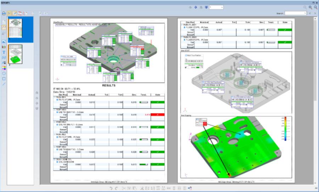Toggle the second highlighted orange toolbar button
The width and height of the screenshot is (319, 192).
click(x=15, y=13)
